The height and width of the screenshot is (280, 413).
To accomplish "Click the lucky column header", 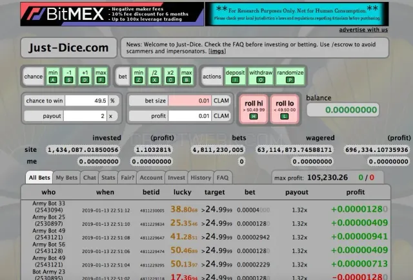I will click(x=182, y=192).
